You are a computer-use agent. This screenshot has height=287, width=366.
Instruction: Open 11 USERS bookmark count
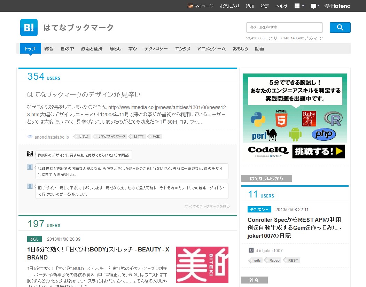[261, 194]
